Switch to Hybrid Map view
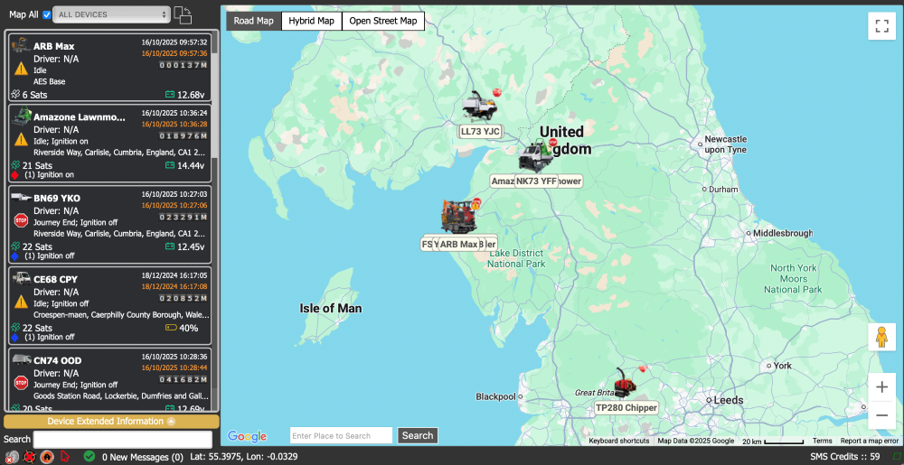 pos(311,21)
